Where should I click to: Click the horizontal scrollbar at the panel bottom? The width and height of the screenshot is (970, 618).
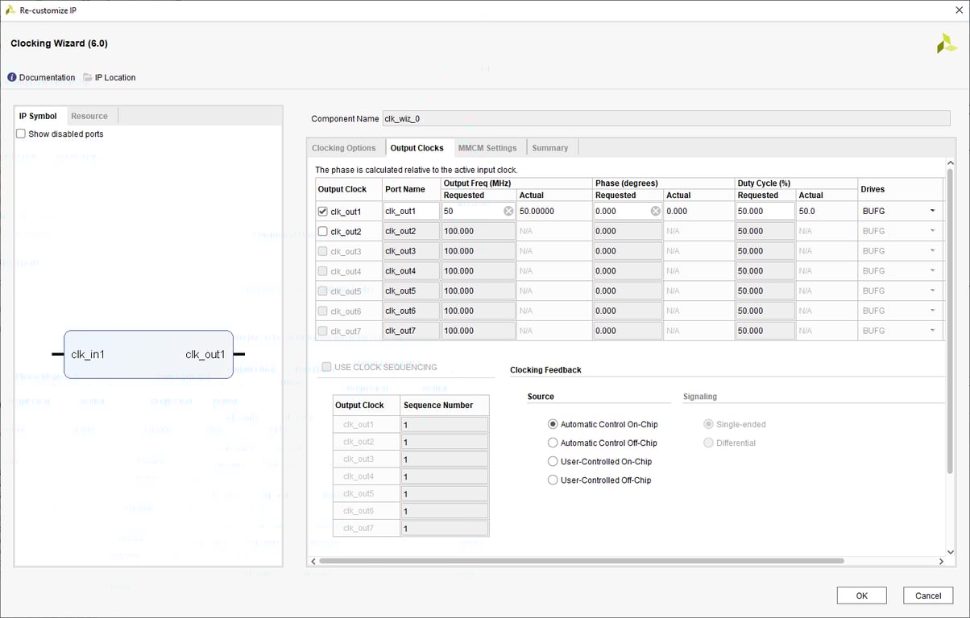[x=581, y=561]
